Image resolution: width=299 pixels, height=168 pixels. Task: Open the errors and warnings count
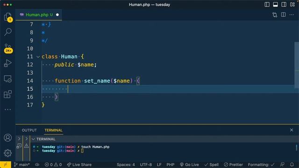53,165
